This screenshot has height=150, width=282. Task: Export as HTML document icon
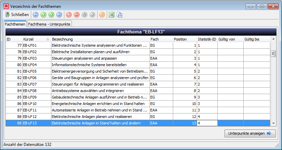coord(119,15)
